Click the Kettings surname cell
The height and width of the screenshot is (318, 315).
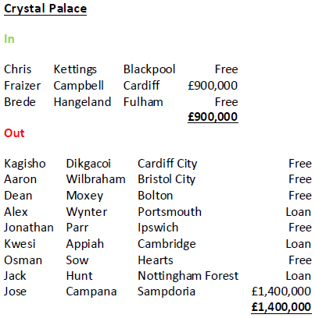pyautogui.click(x=75, y=69)
